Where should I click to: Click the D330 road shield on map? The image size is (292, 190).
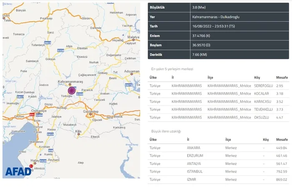[61, 50]
